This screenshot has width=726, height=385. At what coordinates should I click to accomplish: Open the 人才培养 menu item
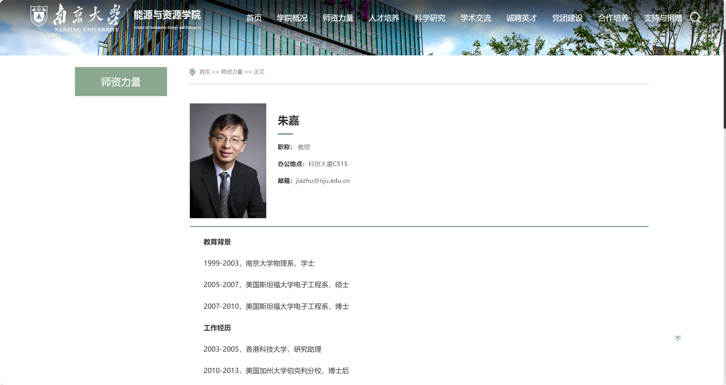click(x=384, y=18)
